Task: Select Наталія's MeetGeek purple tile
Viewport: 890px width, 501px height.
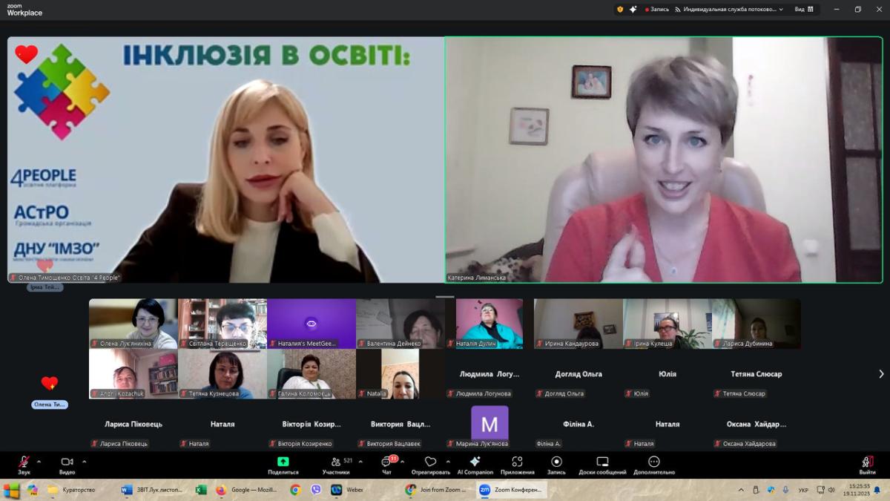Action: point(311,324)
